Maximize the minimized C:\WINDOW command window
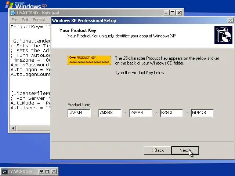 pos(47,171)
